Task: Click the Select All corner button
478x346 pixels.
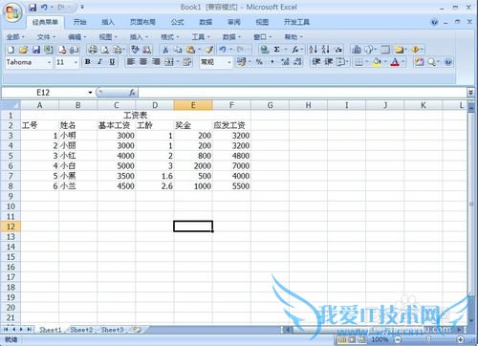Action: [x=11, y=105]
